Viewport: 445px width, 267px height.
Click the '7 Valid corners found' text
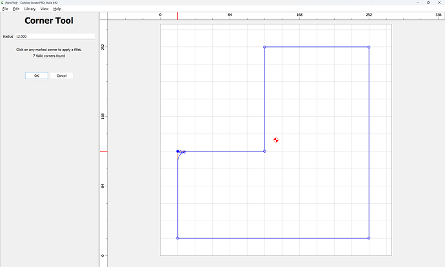click(x=49, y=56)
